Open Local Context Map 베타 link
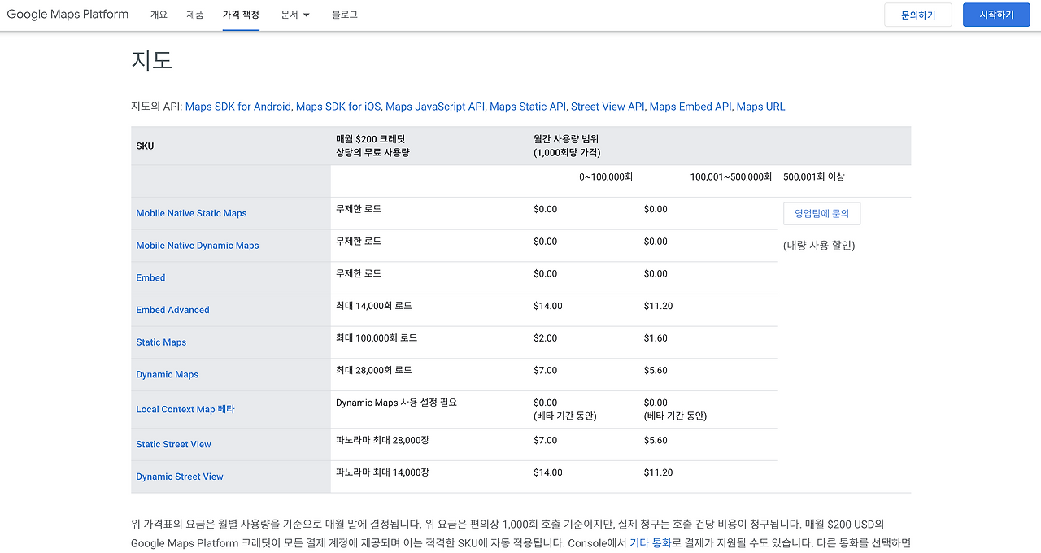Viewport: 1041px width, 553px height. click(185, 410)
